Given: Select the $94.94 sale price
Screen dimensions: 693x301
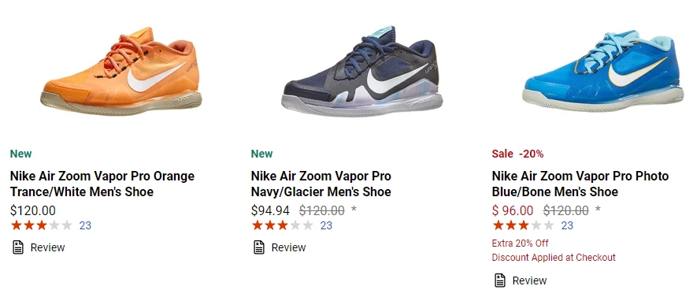Looking at the screenshot, I should pyautogui.click(x=270, y=210).
